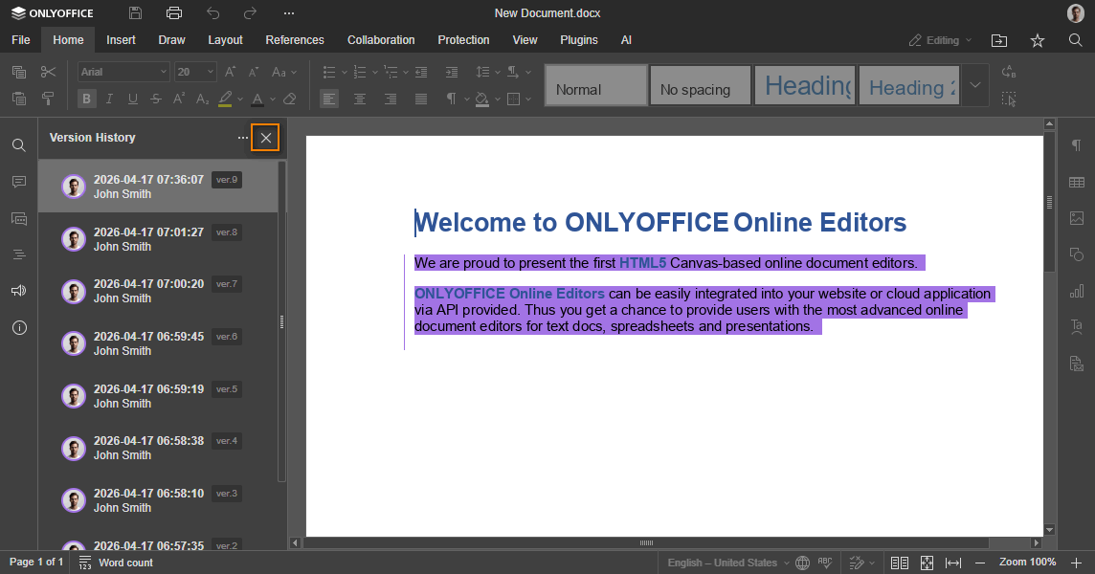Click the Search icon in left sidebar
Viewport: 1095px width, 574px height.
[18, 145]
